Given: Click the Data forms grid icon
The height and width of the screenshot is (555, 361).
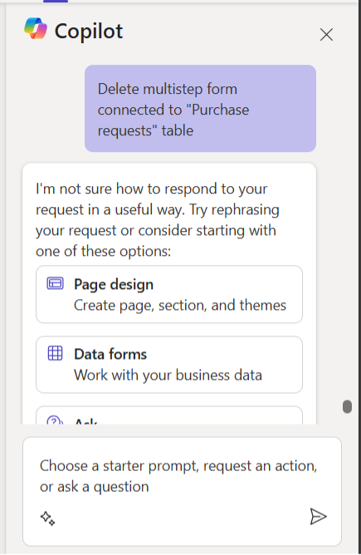Looking at the screenshot, I should (x=55, y=353).
